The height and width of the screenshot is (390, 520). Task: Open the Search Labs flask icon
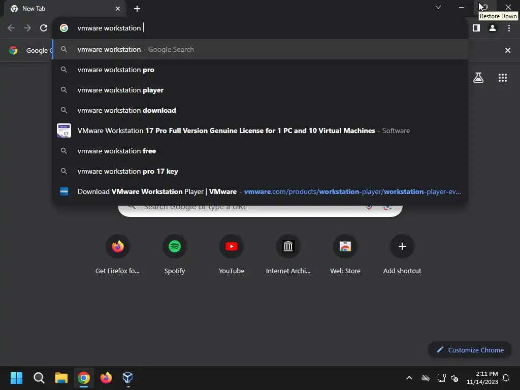pyautogui.click(x=478, y=78)
